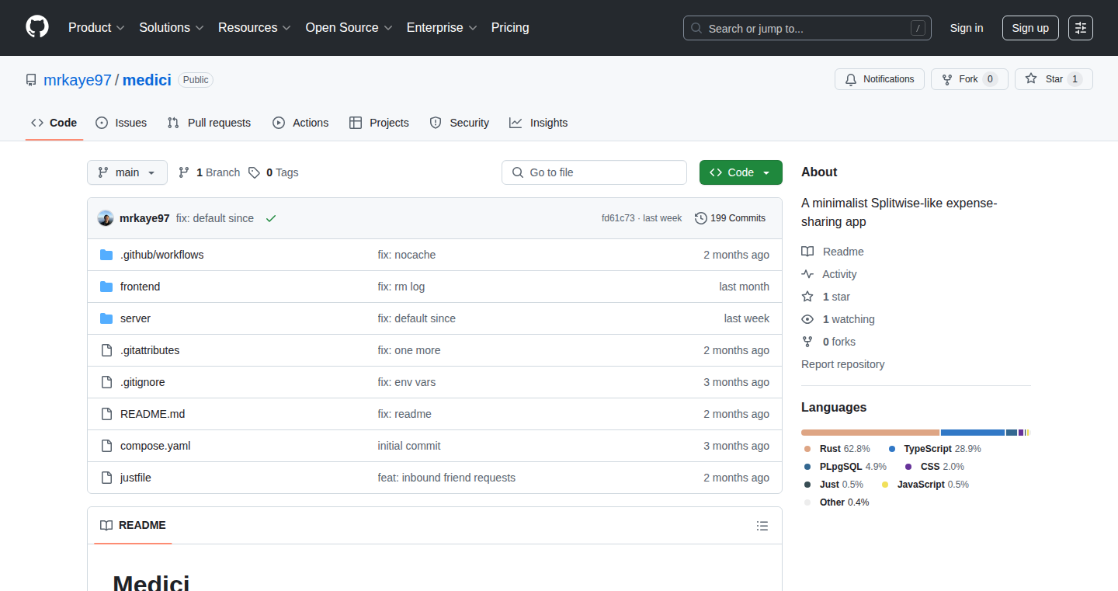Image resolution: width=1118 pixels, height=591 pixels.
Task: Click the frontend folder icon
Action: coord(106,287)
